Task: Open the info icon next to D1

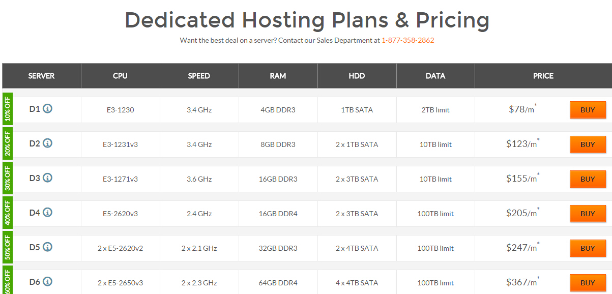Action: tap(47, 109)
